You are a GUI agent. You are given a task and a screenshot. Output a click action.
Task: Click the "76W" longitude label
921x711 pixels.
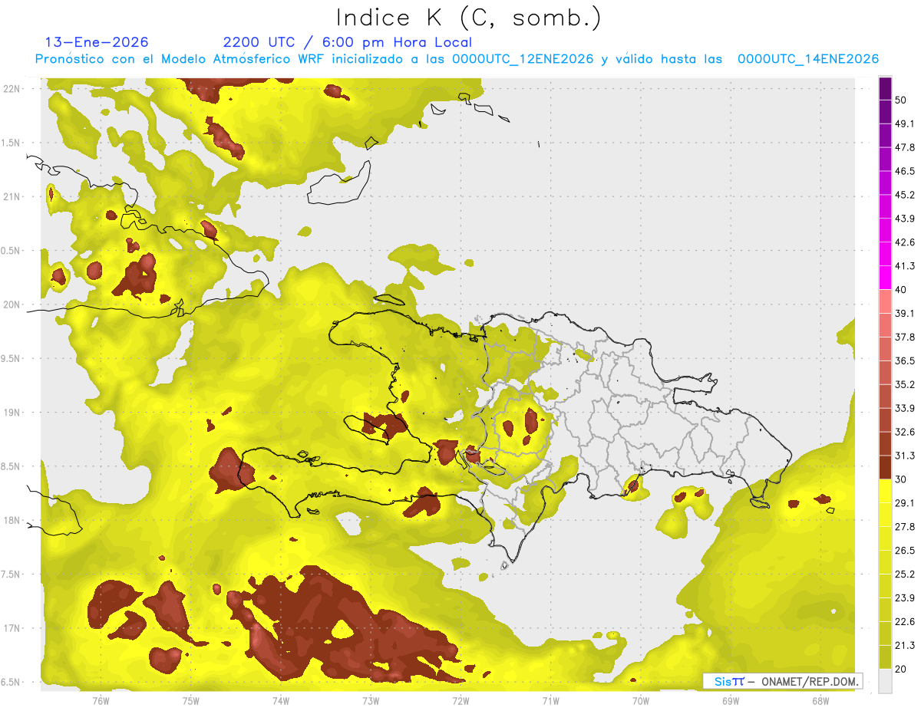click(101, 701)
